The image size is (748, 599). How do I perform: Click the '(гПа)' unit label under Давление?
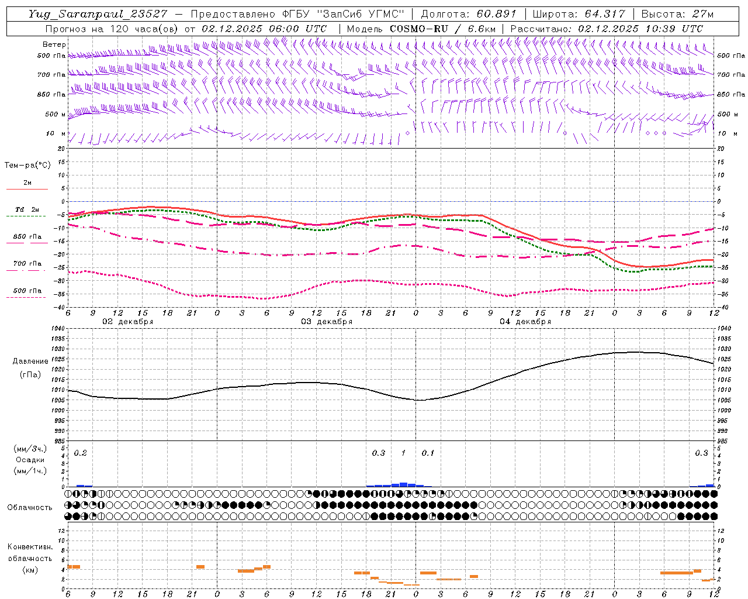[30, 375]
